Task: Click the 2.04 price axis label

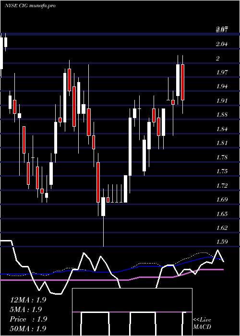Action: click(x=222, y=44)
